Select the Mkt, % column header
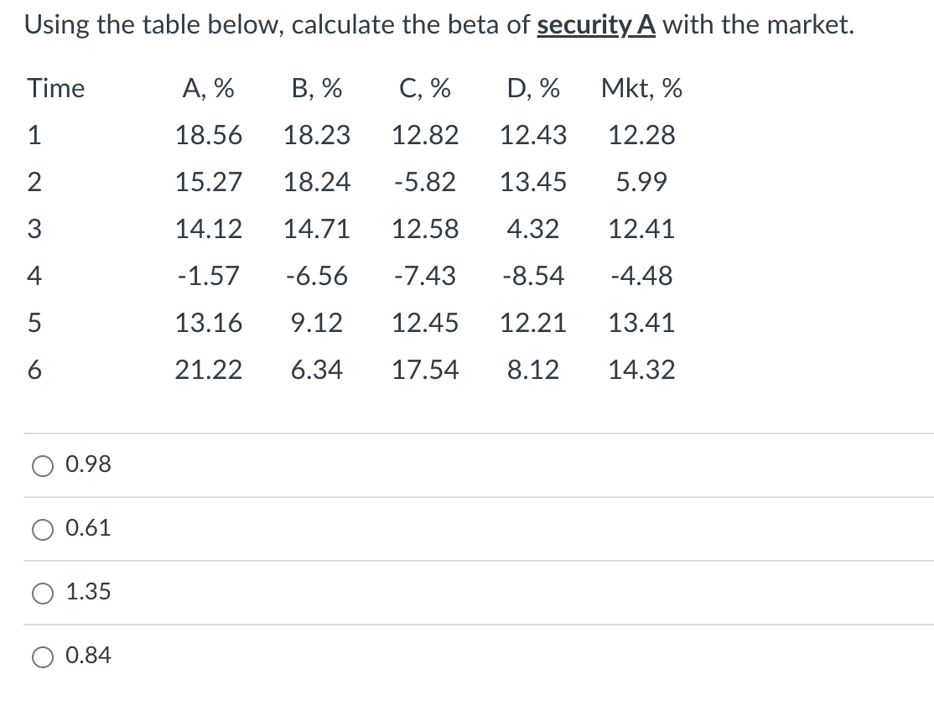Screen dimensions: 934x721 pos(641,88)
